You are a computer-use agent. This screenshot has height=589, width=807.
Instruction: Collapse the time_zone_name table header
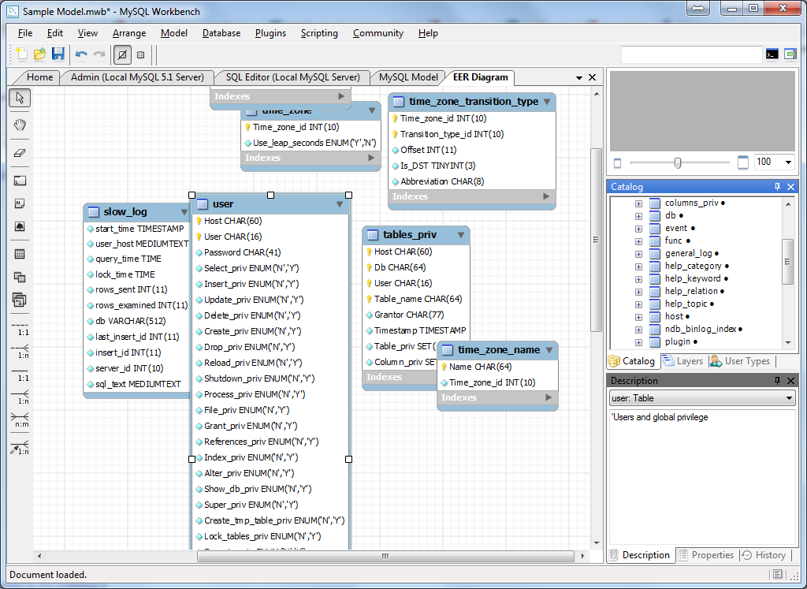tap(549, 350)
